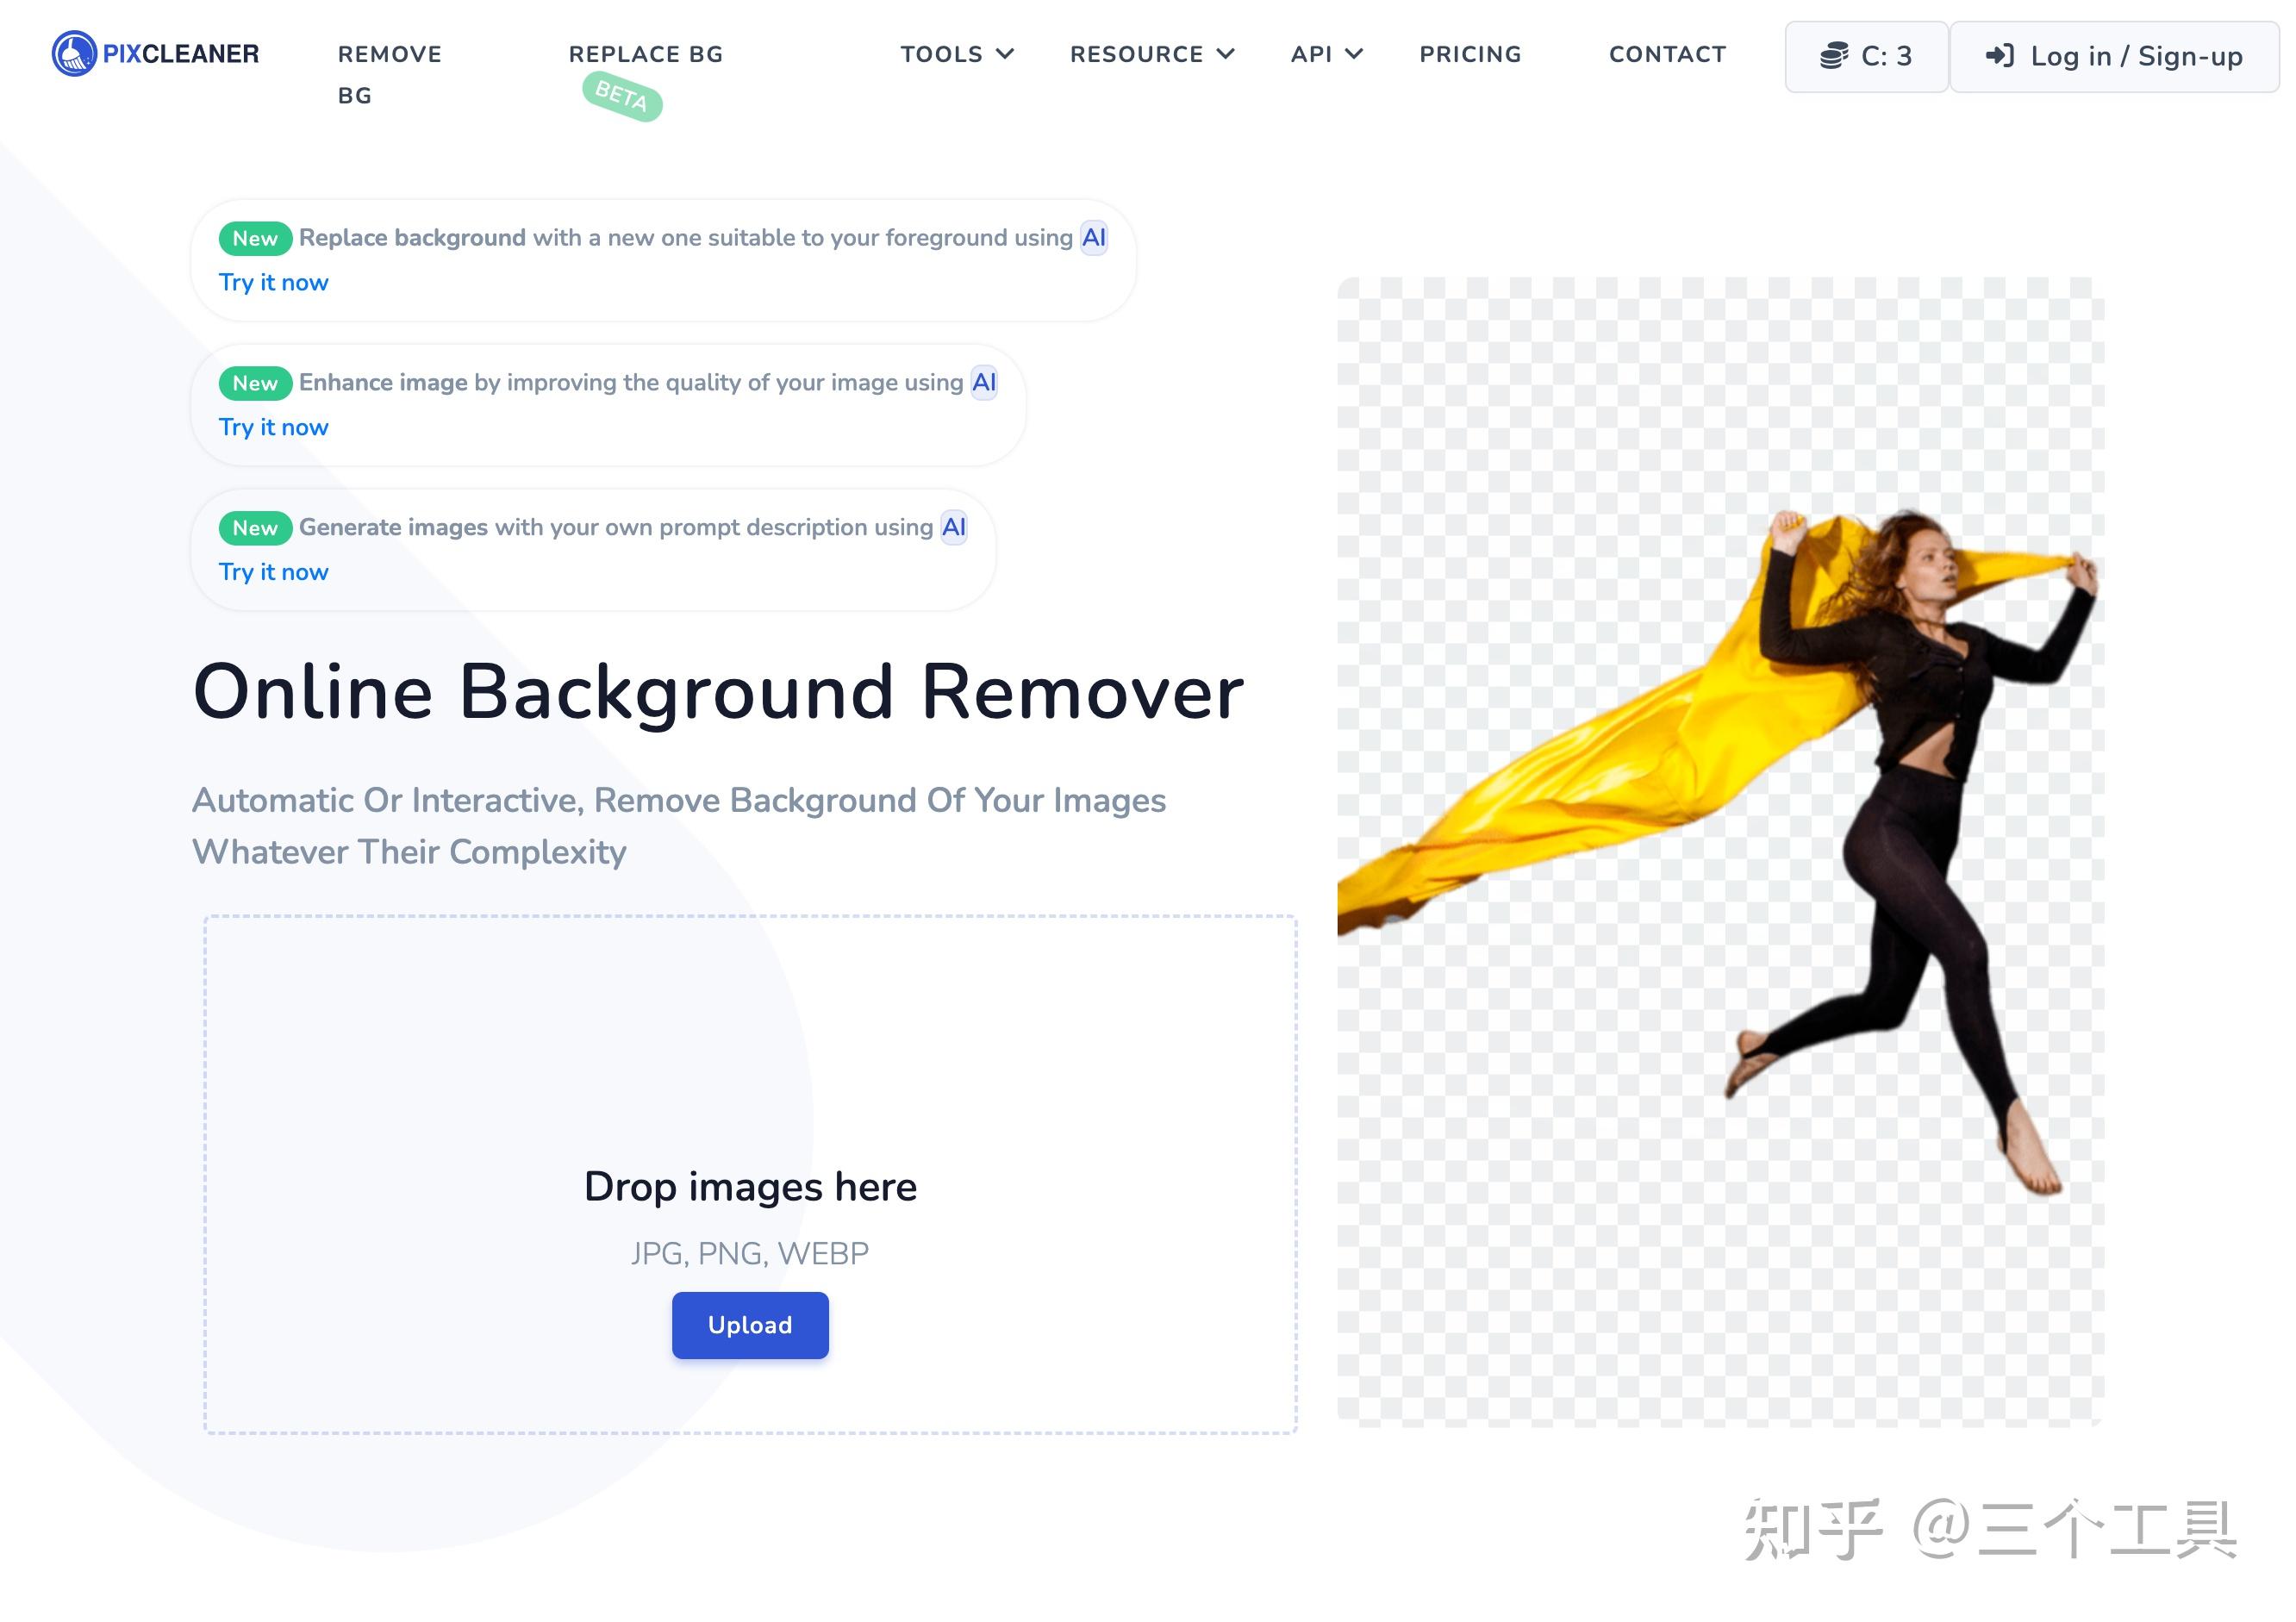This screenshot has width=2296, height=1622.
Task: Click the BETA badge under Replace BG
Action: click(622, 97)
